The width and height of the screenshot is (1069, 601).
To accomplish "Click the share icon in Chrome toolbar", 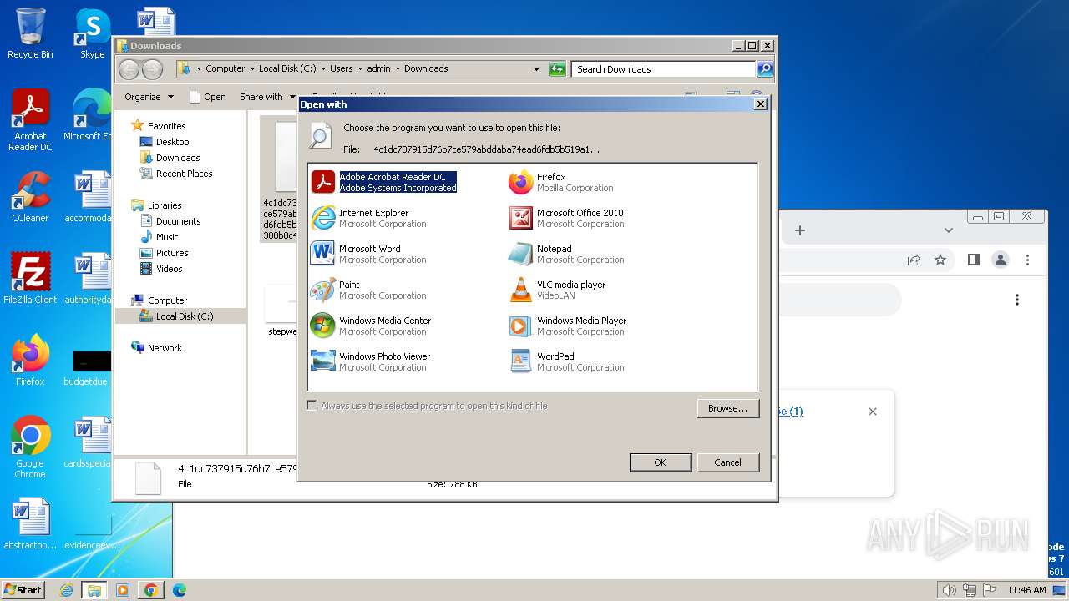I will coord(914,260).
